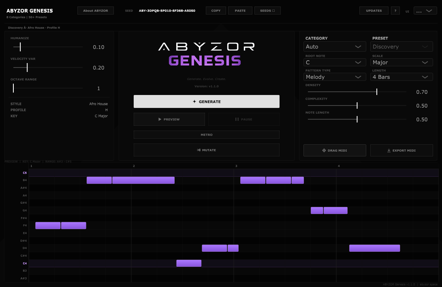The width and height of the screenshot is (442, 287).
Task: Toggle the METRO metronome button
Action: [x=206, y=135]
